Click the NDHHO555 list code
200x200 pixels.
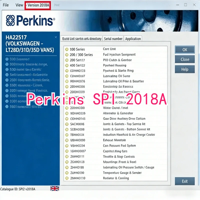coord(78,113)
